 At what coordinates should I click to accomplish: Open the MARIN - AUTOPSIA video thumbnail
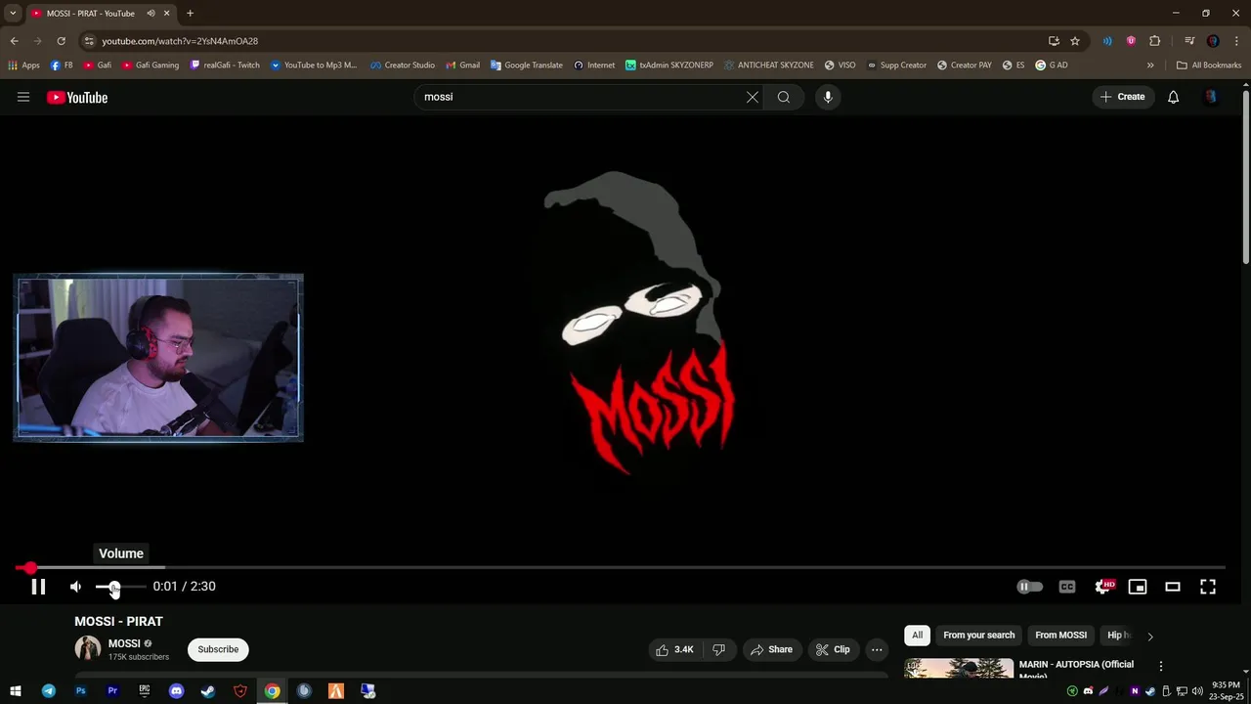[959, 668]
